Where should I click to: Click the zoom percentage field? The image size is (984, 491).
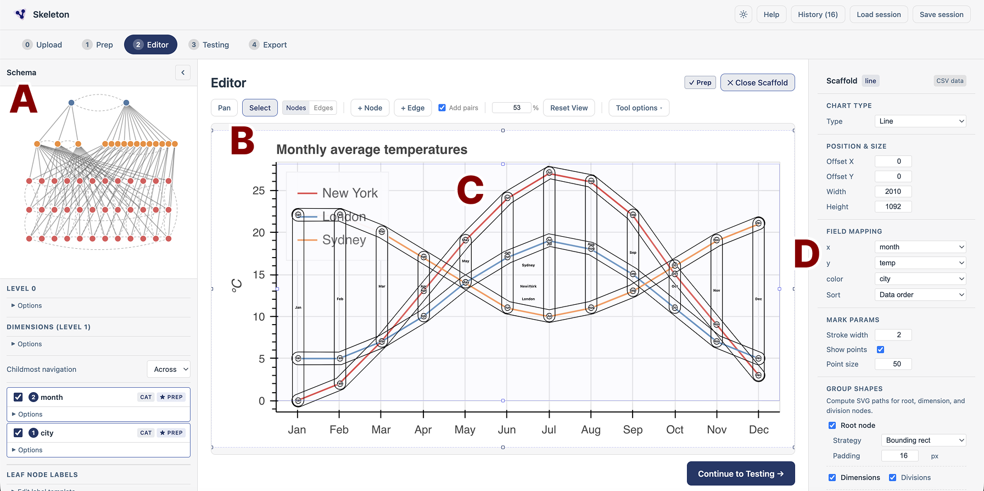(512, 108)
